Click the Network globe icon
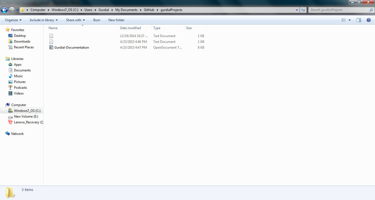 point(8,134)
